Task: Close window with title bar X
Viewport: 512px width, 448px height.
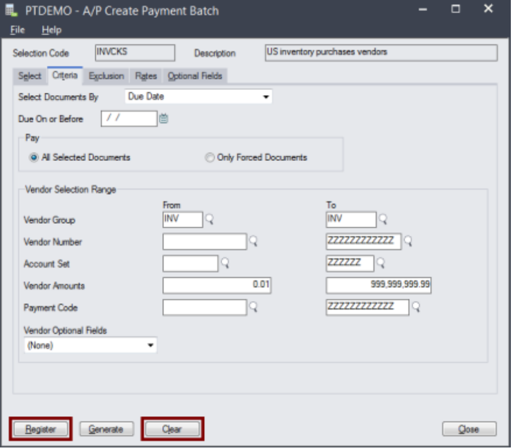Action: [x=488, y=9]
